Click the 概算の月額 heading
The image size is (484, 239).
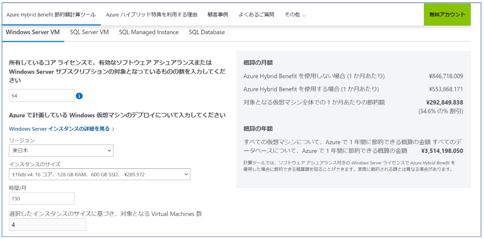[258, 63]
